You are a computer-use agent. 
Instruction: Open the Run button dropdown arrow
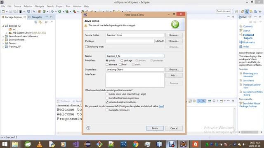tap(63, 12)
